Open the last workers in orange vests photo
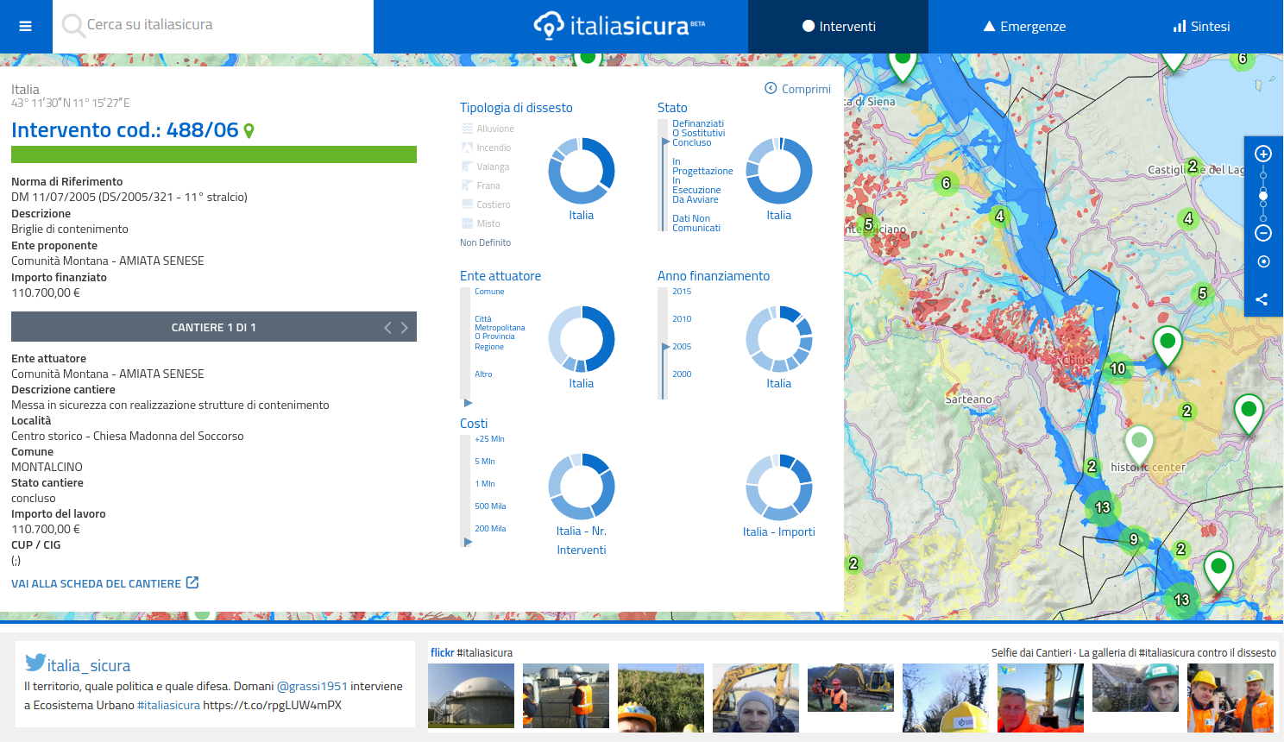1284x742 pixels. click(1230, 698)
